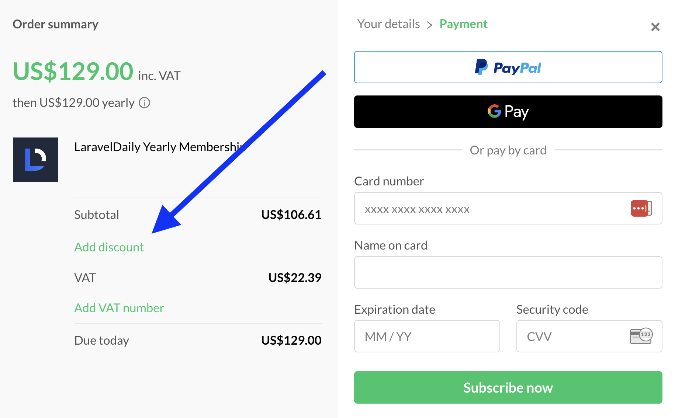675x418 pixels.
Task: Click the info icon next to yearly price
Action: (x=144, y=103)
